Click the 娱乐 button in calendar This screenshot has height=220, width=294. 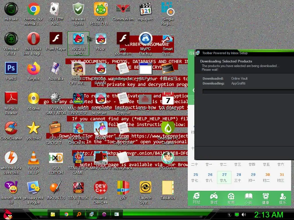click(x=283, y=198)
